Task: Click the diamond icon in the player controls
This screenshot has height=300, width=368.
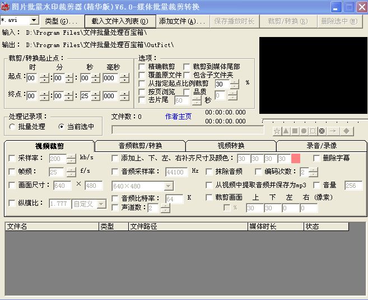Action: click(x=346, y=131)
